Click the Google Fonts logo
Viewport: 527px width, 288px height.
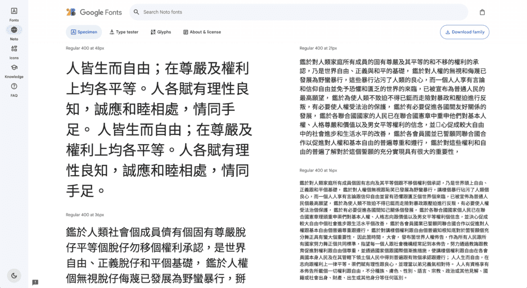tap(94, 12)
